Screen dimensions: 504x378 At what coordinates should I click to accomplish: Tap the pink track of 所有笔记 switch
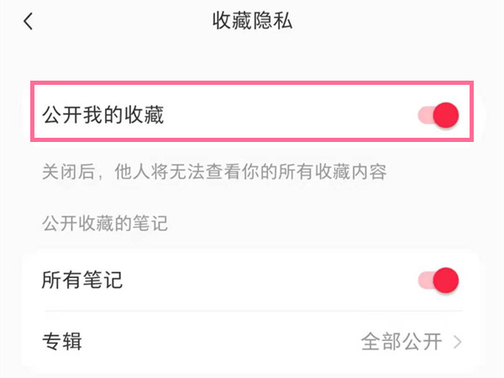coord(425,281)
